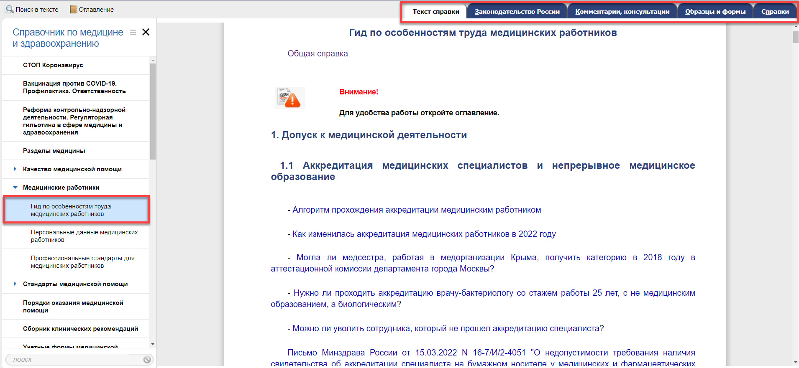Click Справочник по медицине и здравоохранению title
799x368 pixels.
pyautogui.click(x=68, y=38)
